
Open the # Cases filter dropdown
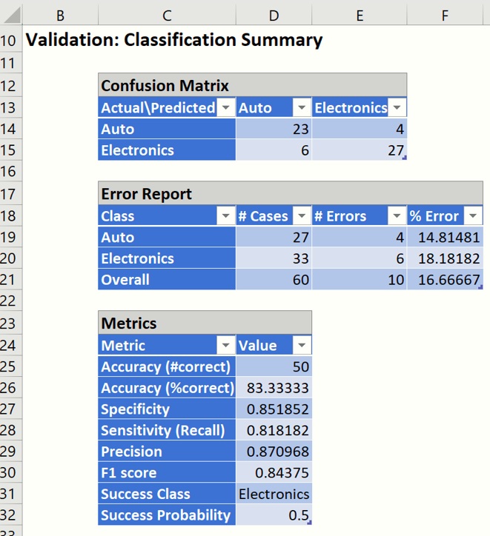point(302,216)
